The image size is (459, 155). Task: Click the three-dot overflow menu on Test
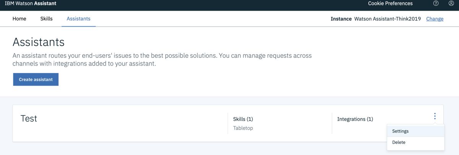pos(435,116)
